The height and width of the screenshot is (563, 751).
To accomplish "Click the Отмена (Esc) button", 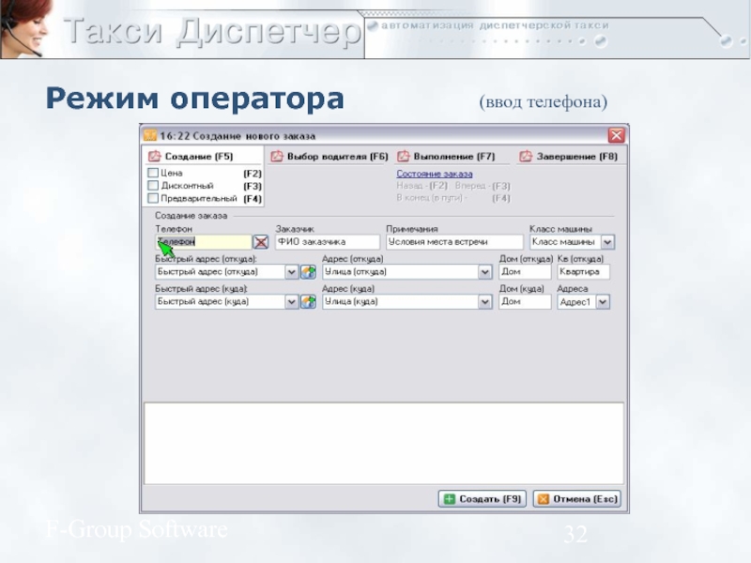I will pos(577,499).
